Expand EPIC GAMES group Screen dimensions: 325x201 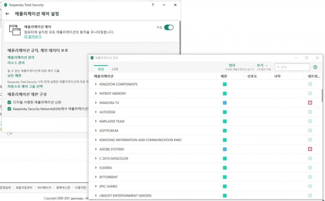click(x=96, y=186)
